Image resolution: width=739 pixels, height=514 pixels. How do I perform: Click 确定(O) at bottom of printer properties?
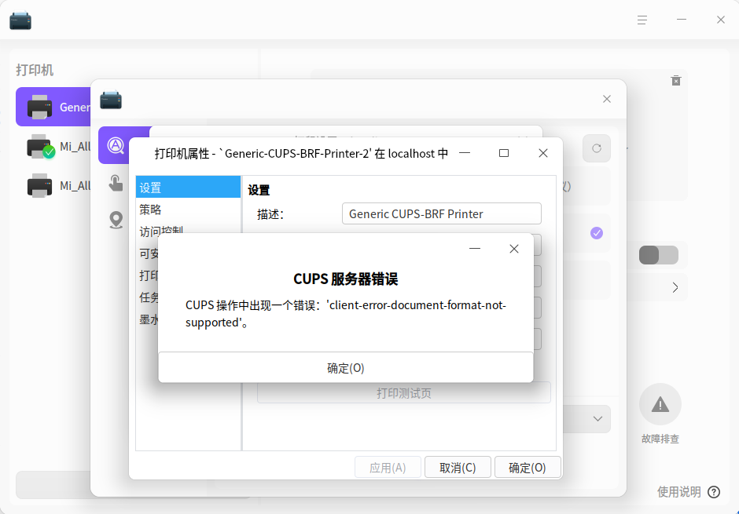tap(528, 468)
